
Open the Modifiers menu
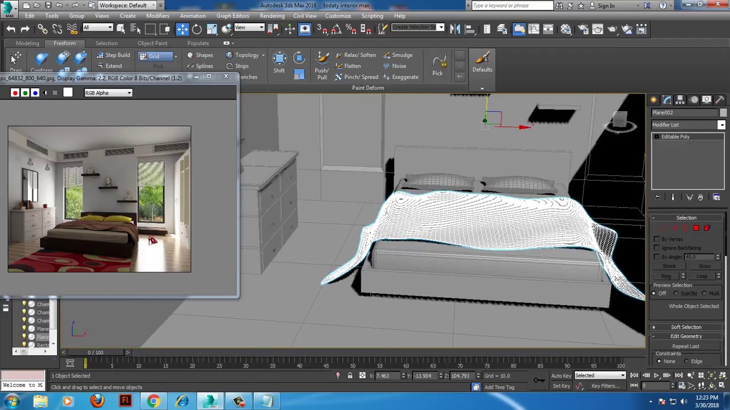[x=157, y=16]
